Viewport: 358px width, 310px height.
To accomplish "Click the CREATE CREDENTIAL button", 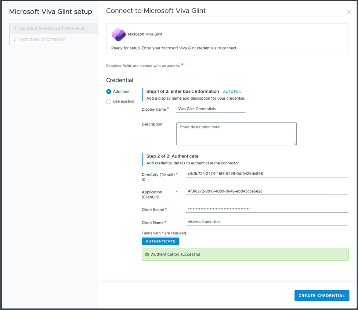I will [x=322, y=296].
